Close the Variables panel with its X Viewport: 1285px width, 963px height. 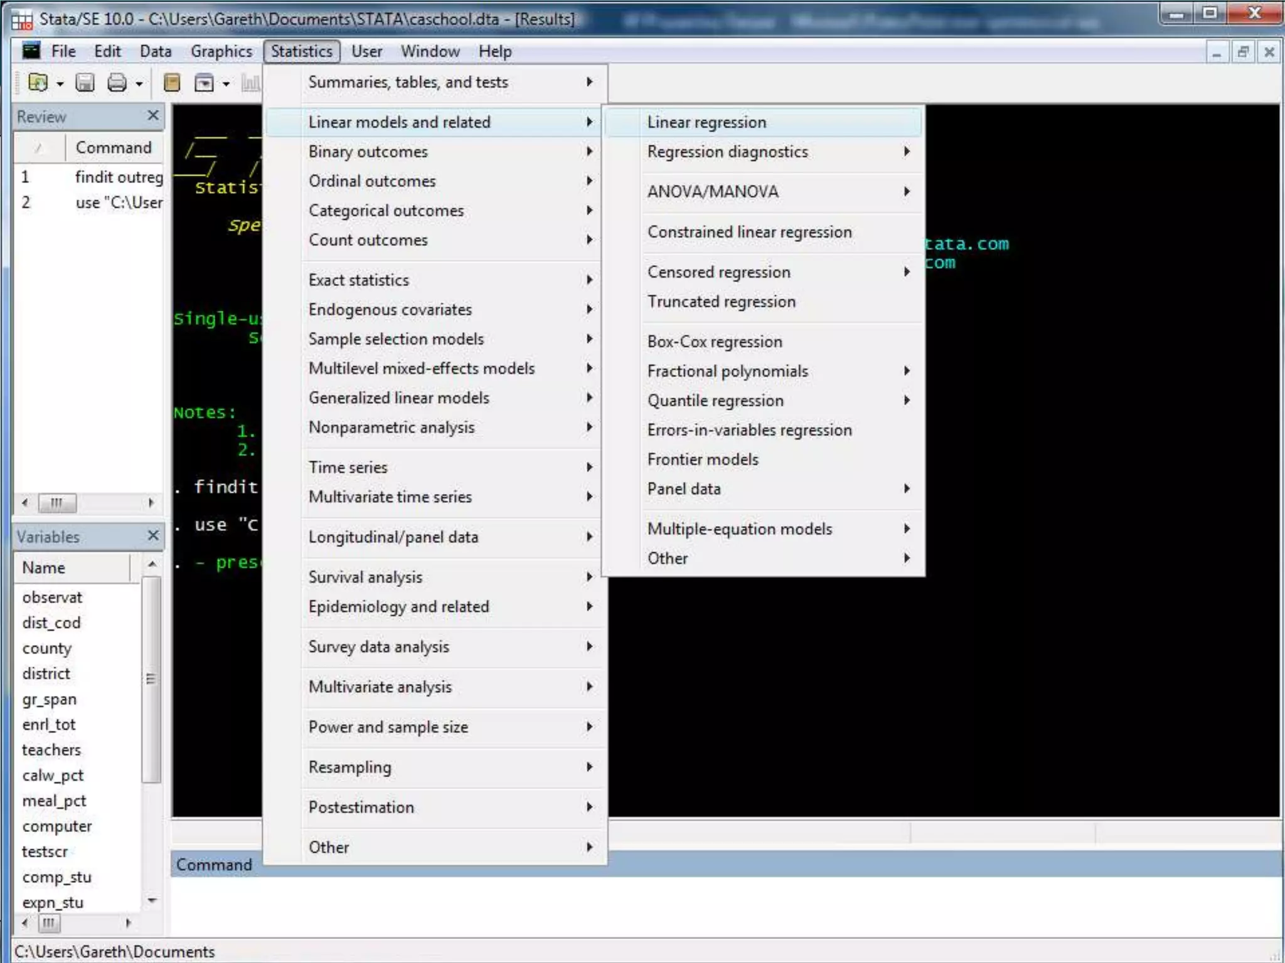click(x=152, y=535)
